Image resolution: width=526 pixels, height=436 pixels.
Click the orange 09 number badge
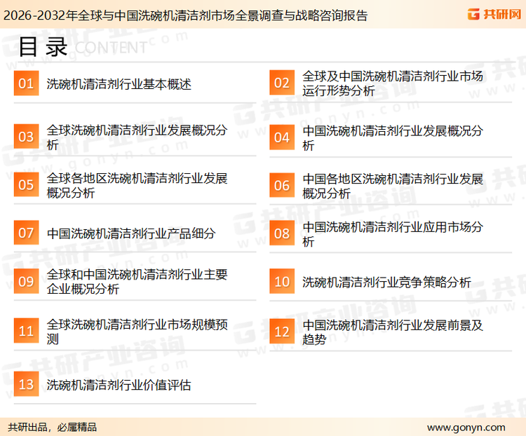point(26,281)
